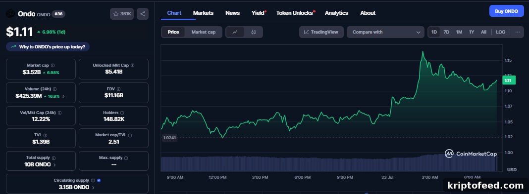Click the 148.82K holders value

point(114,119)
